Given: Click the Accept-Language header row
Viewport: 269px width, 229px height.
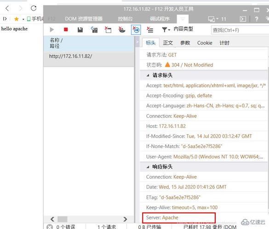Looking at the screenshot, I should [204, 106].
